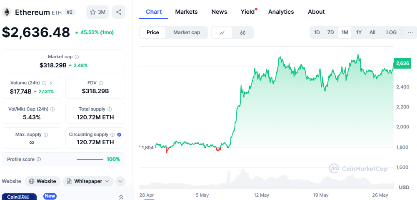The width and height of the screenshot is (417, 200).
Task: Switch to line chart view icon
Action: coord(222,33)
